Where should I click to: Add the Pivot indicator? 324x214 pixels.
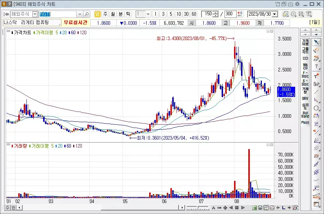point(305,122)
